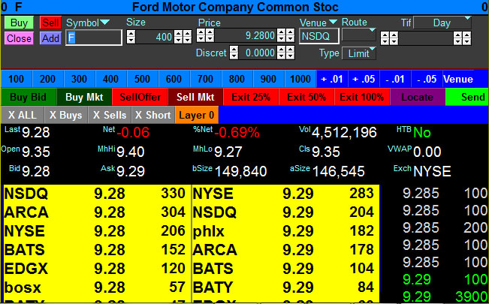The width and height of the screenshot is (489, 304).
Task: Click the red Sell button
Action: click(x=50, y=23)
